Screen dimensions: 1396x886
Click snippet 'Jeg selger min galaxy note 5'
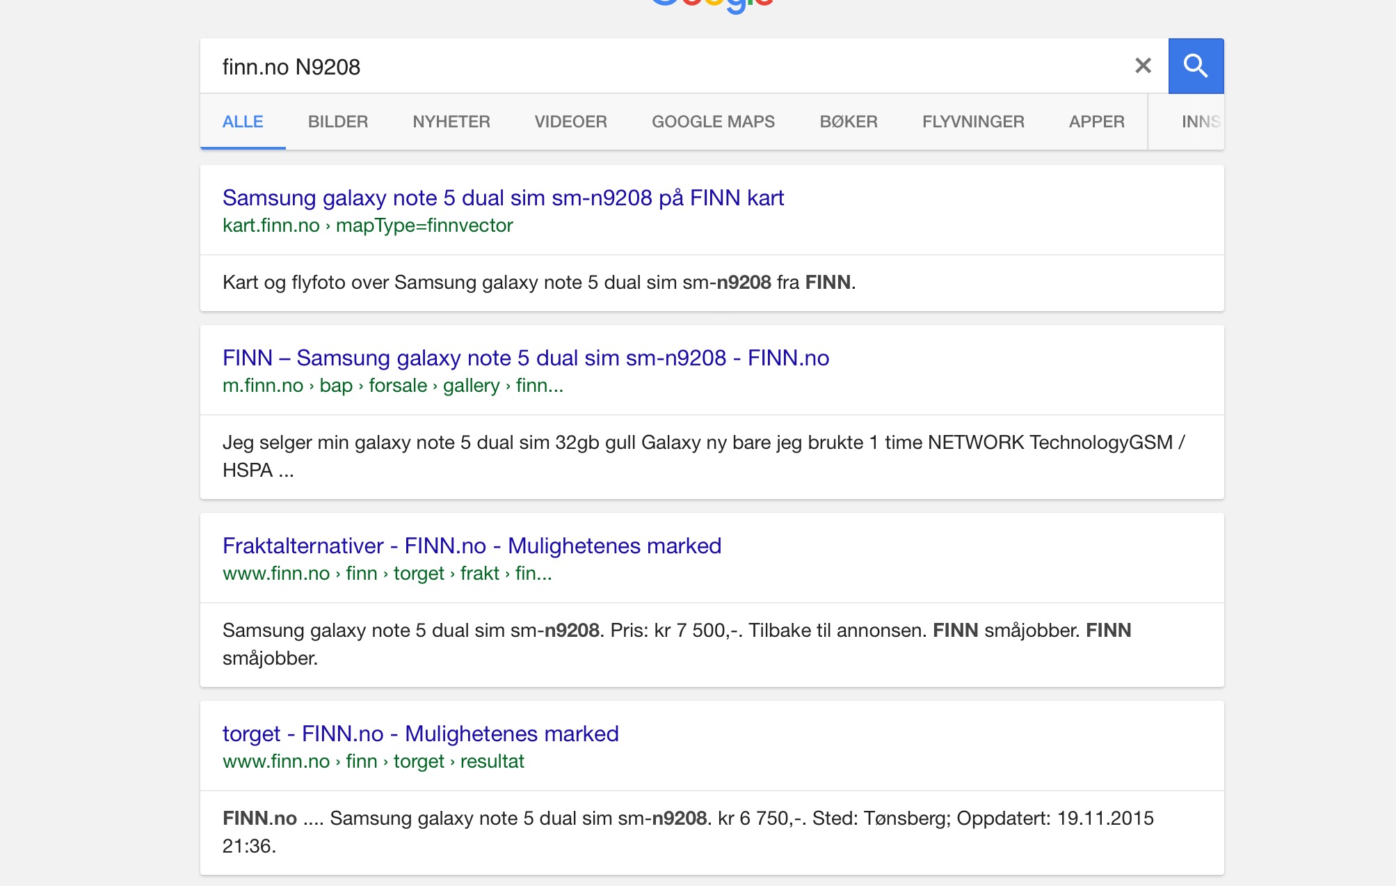(x=704, y=457)
